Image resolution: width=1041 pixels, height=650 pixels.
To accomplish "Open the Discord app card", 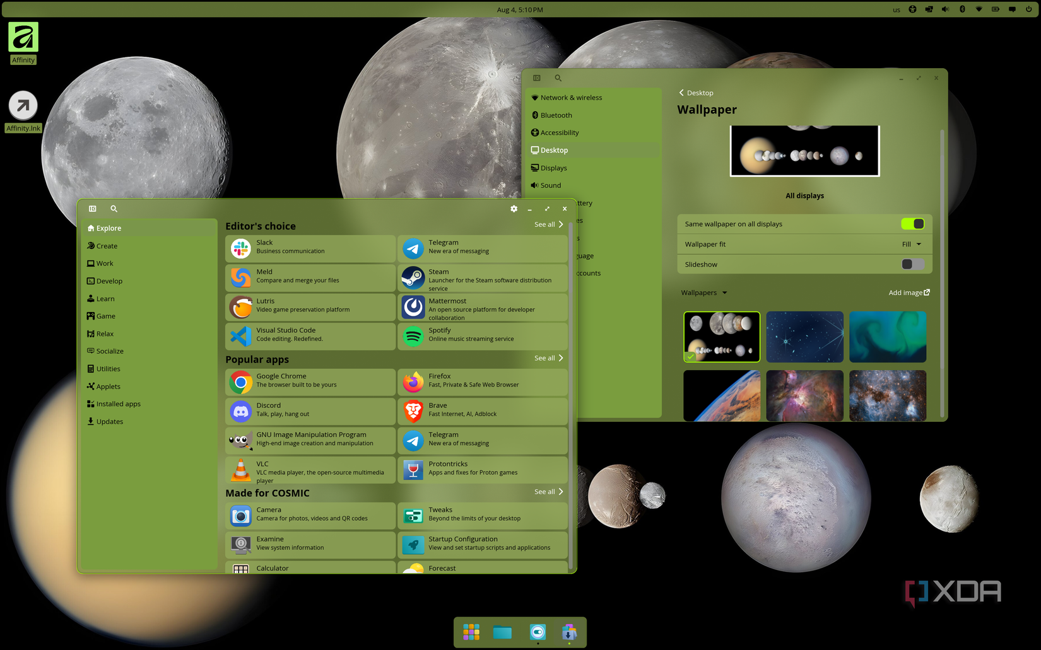I will click(x=310, y=411).
